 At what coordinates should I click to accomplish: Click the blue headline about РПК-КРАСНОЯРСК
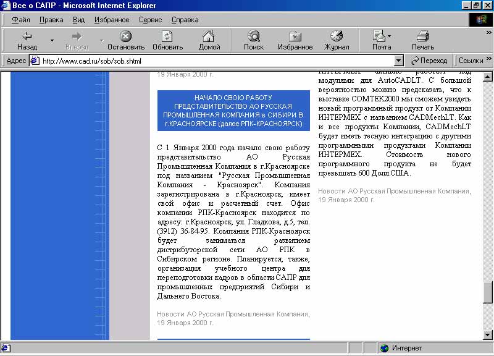click(233, 111)
